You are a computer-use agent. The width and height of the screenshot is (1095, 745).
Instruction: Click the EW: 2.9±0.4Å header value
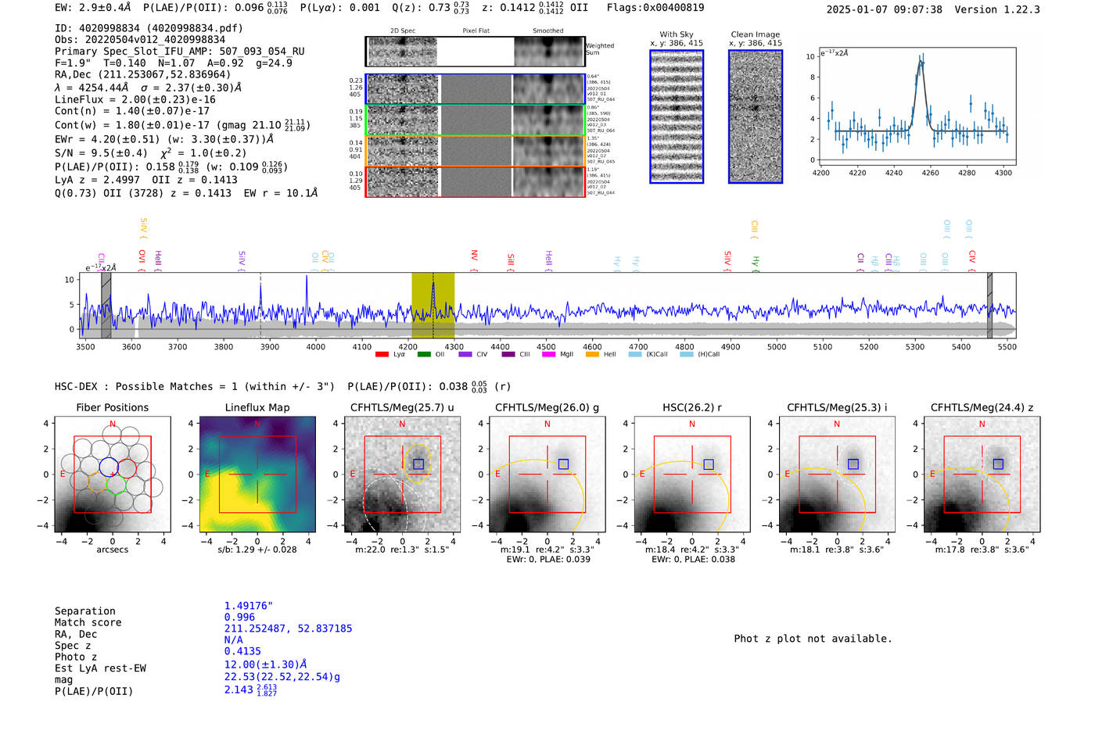(93, 8)
